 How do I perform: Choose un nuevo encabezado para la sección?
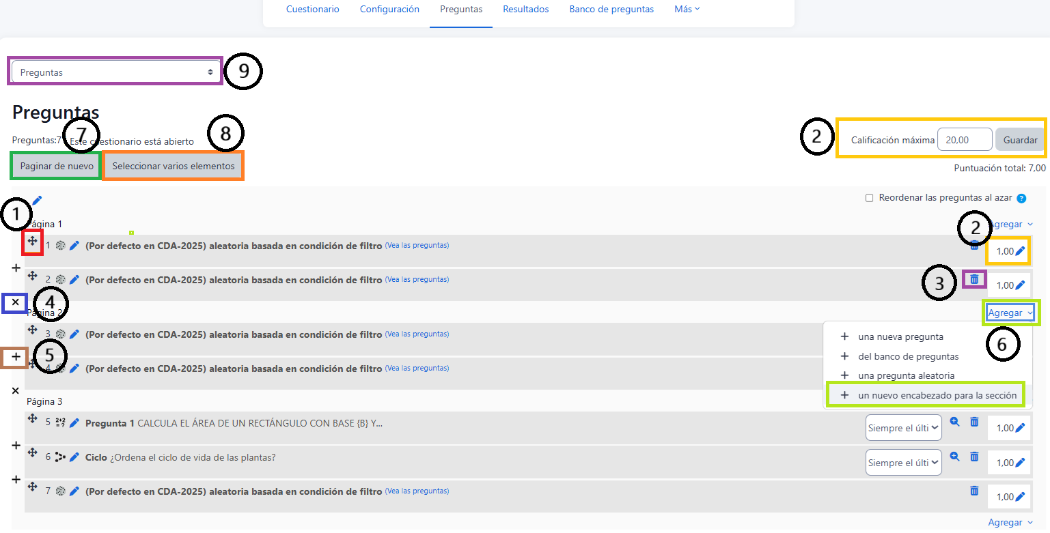pyautogui.click(x=930, y=395)
